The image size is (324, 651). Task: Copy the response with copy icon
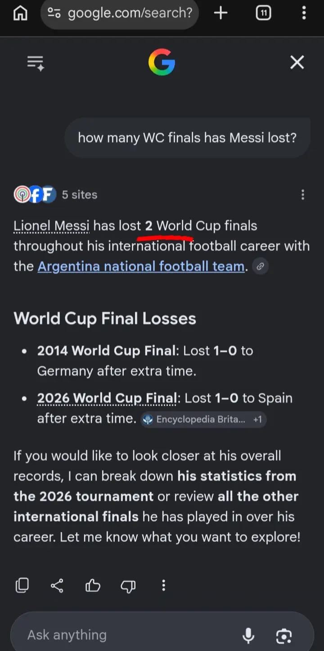click(x=22, y=586)
